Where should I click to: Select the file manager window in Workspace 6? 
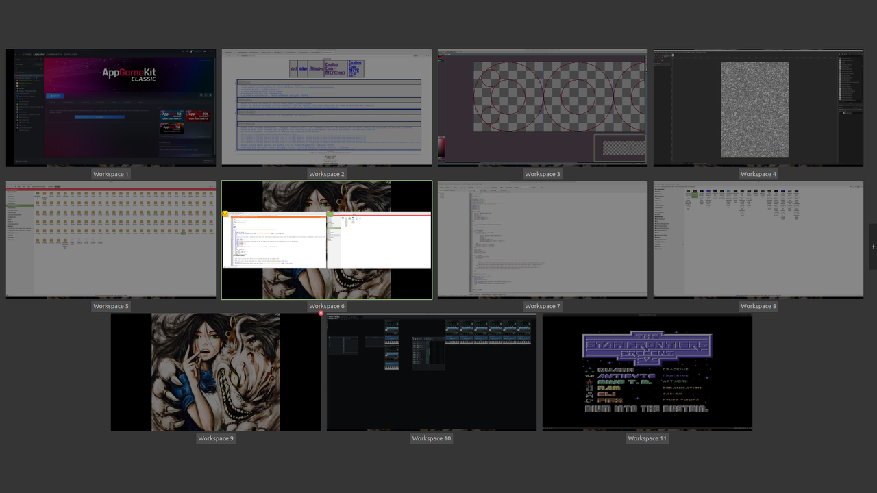pos(379,240)
